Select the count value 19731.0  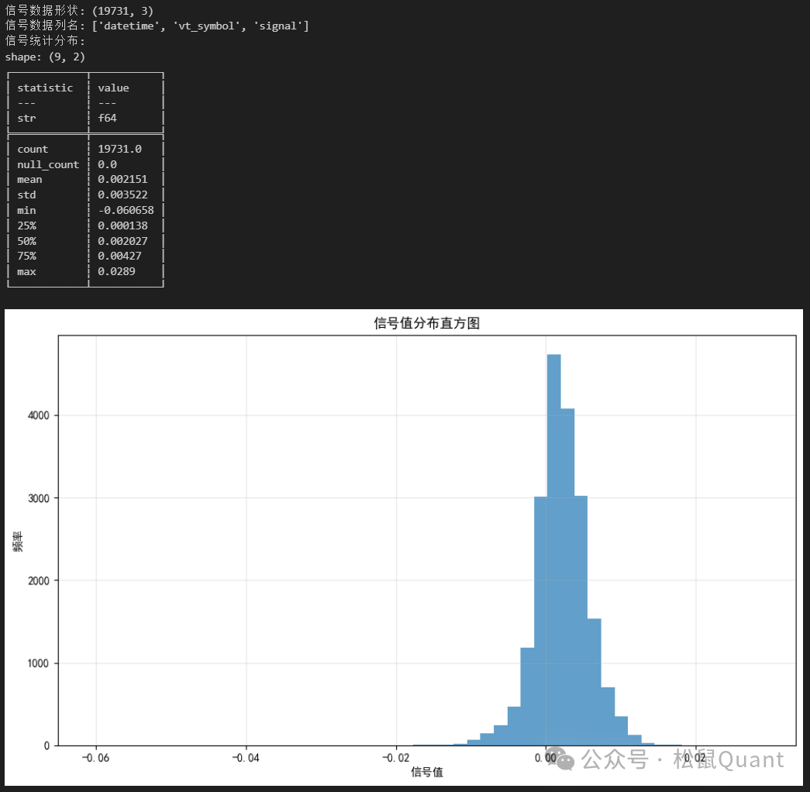coord(119,149)
